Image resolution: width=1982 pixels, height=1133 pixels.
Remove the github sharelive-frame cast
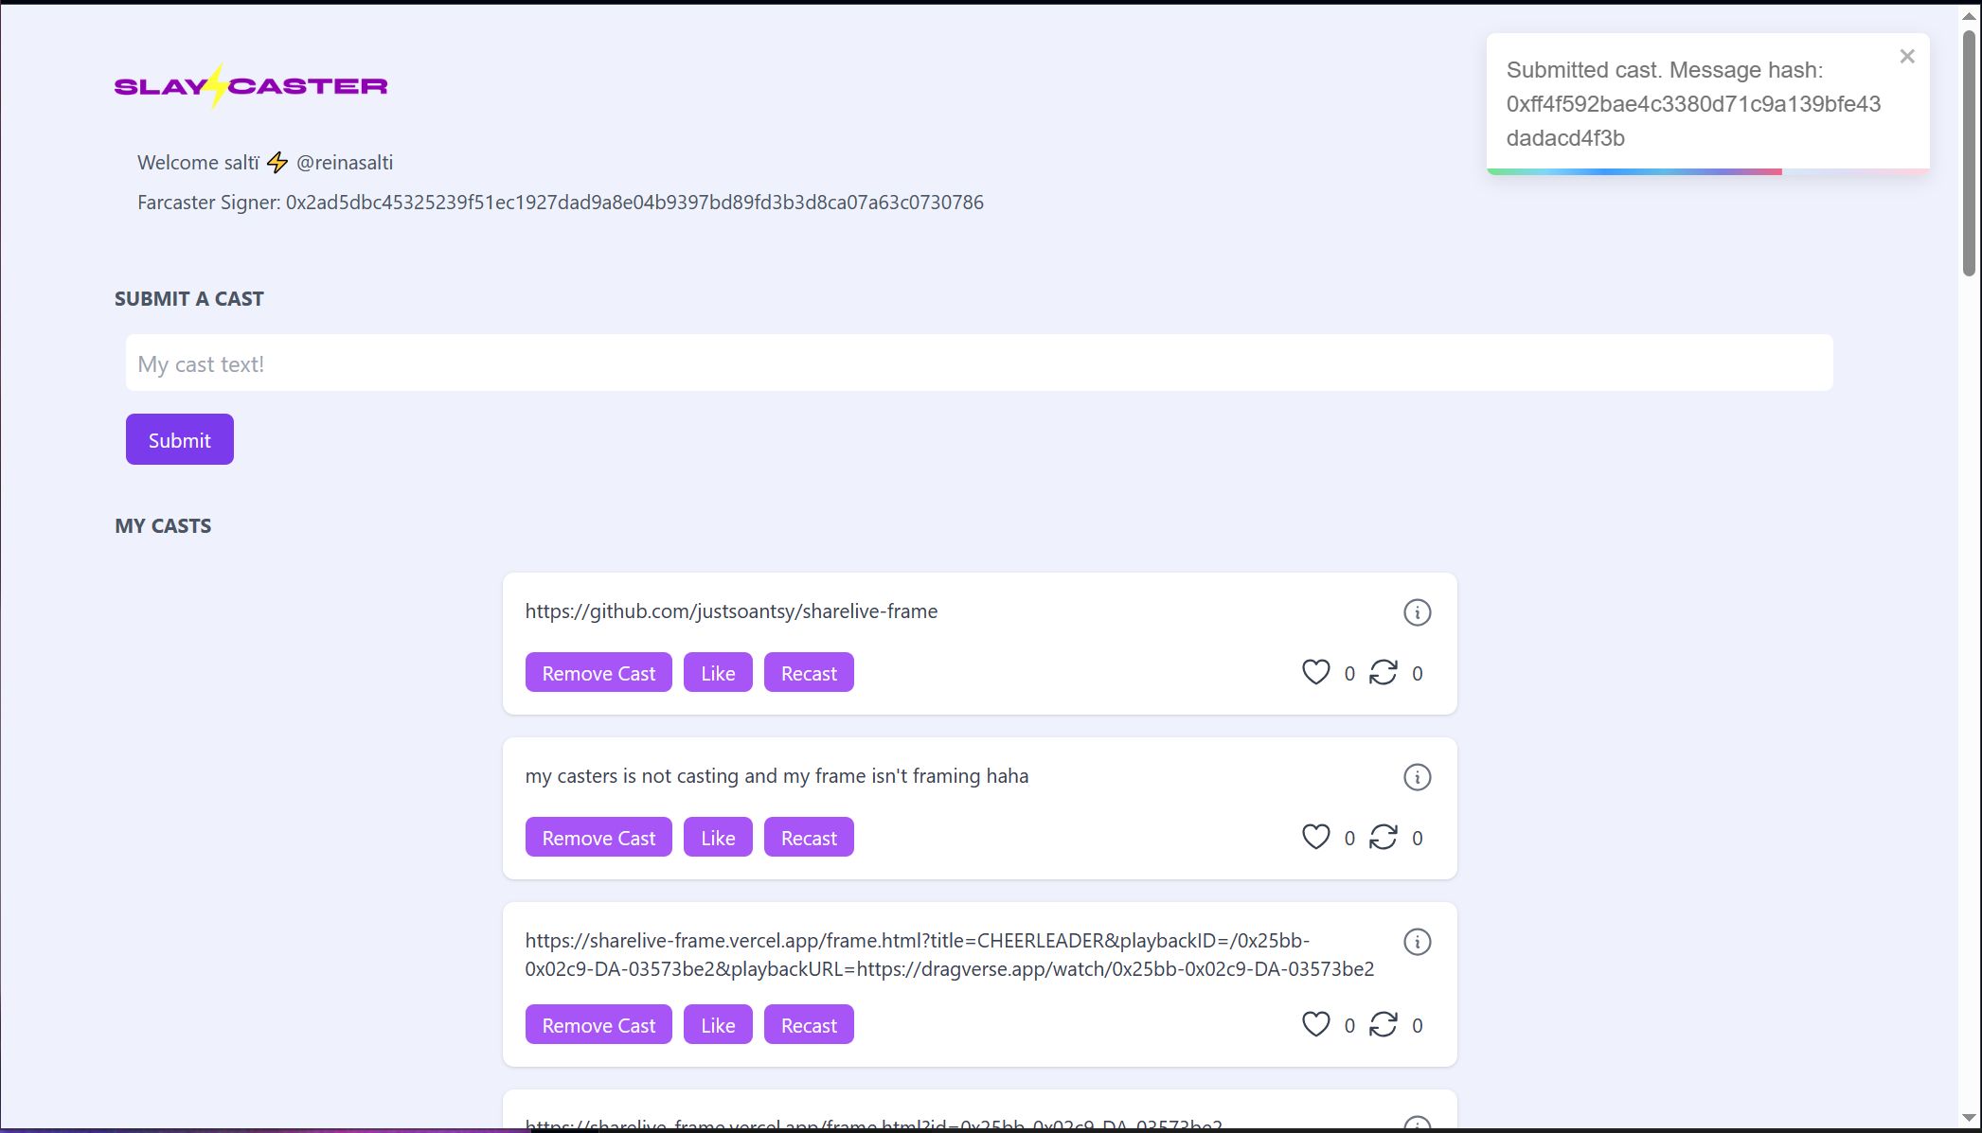click(x=598, y=673)
